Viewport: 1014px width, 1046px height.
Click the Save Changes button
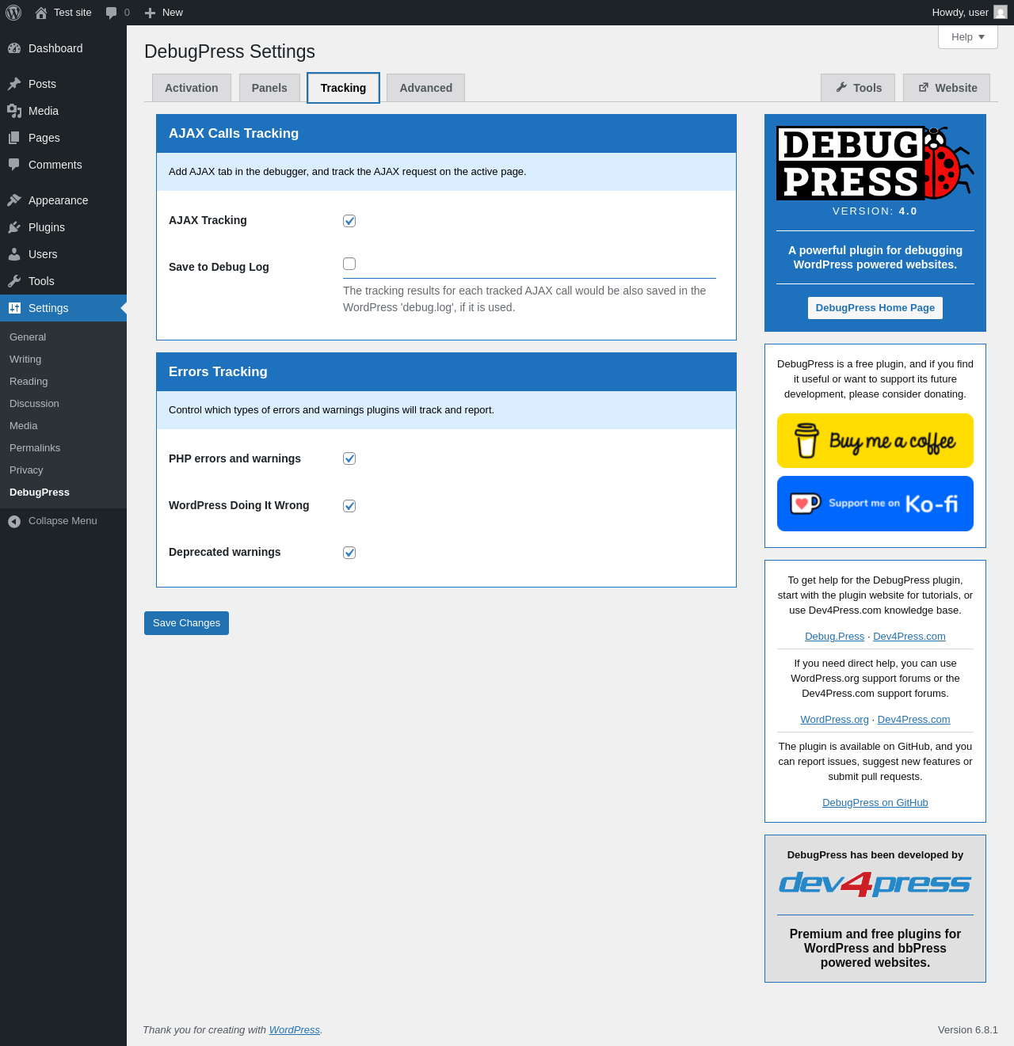[186, 623]
